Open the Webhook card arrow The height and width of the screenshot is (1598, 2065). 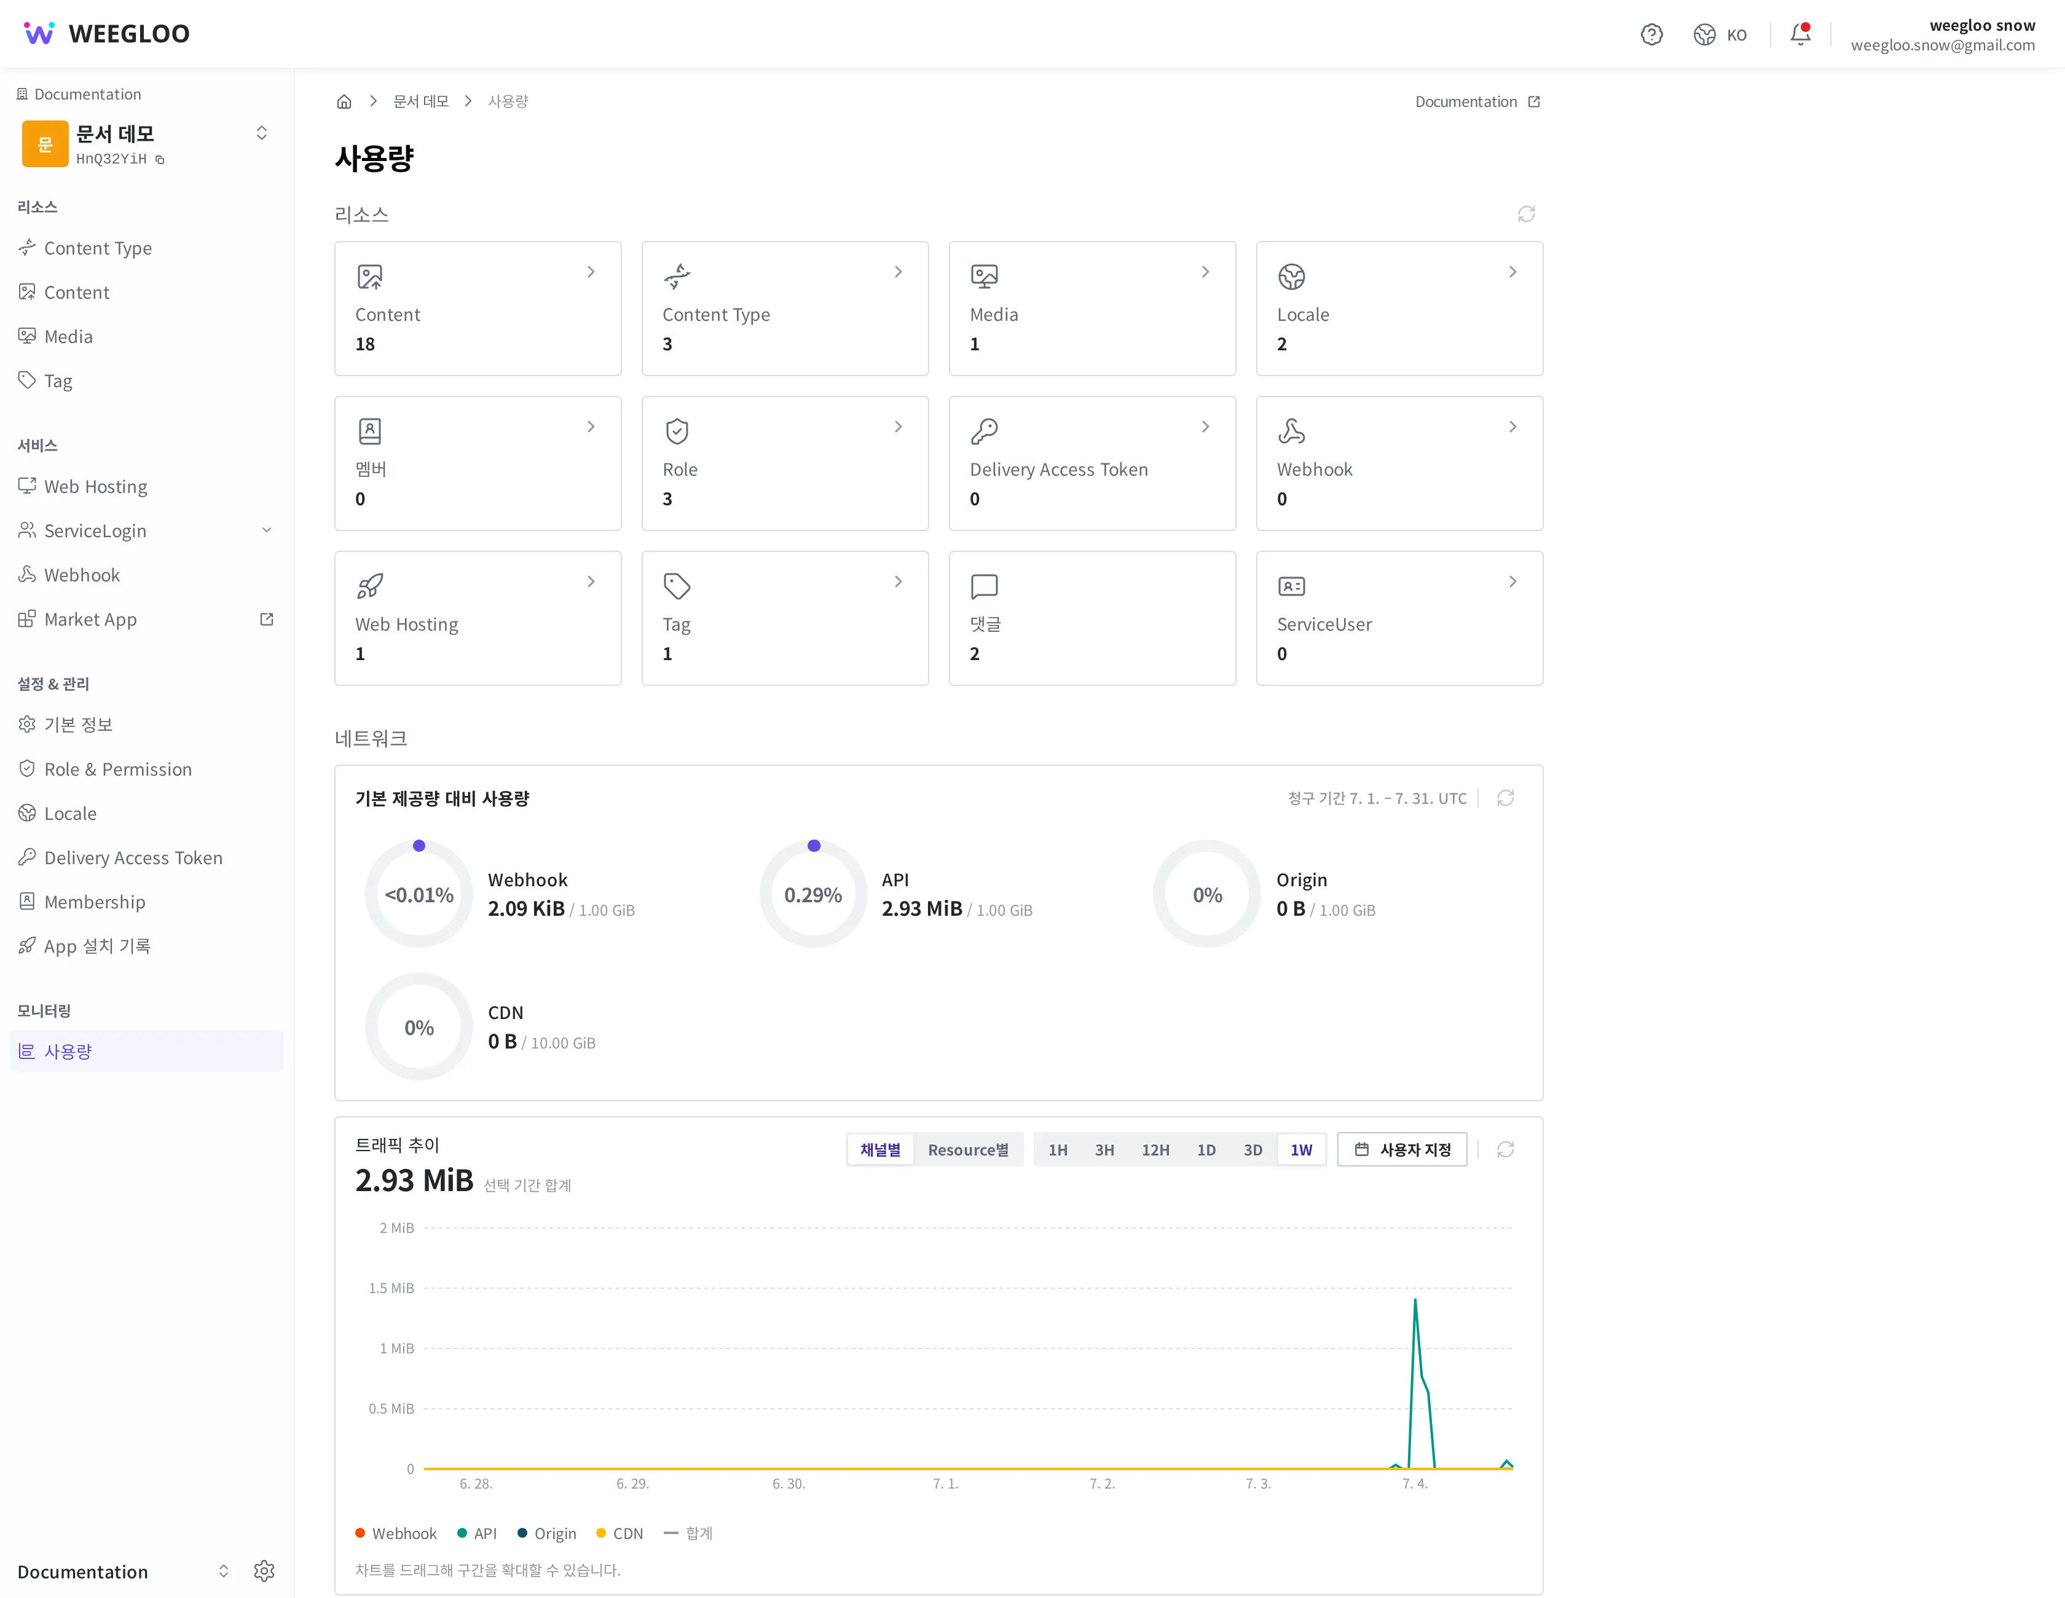click(1513, 427)
